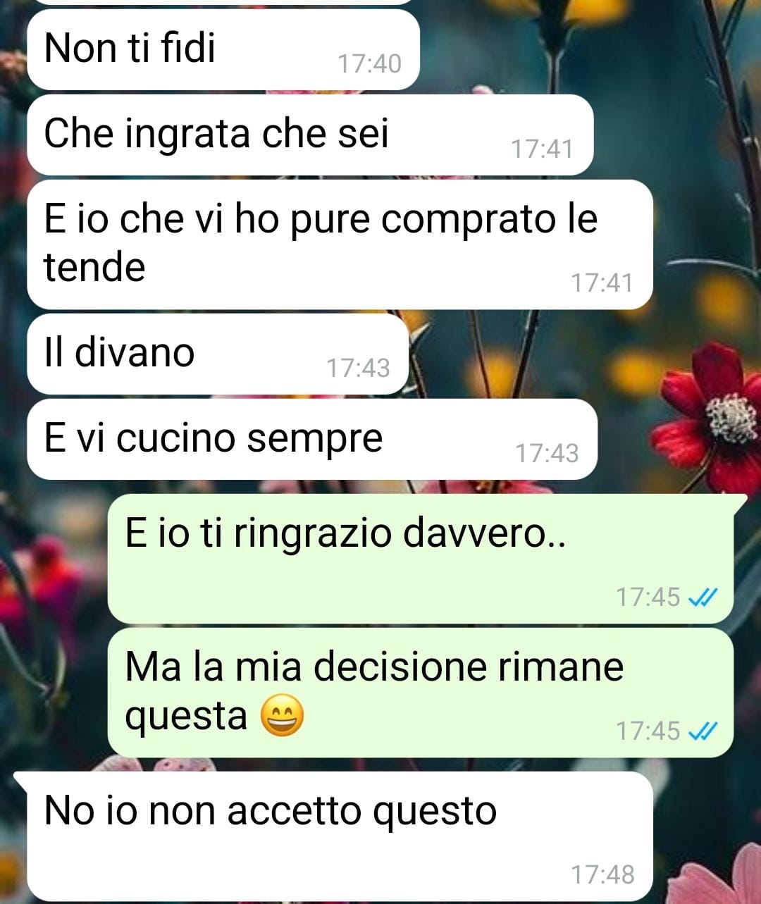Select the 'Il divano' message bubble
The image size is (761, 904).
pos(218,354)
